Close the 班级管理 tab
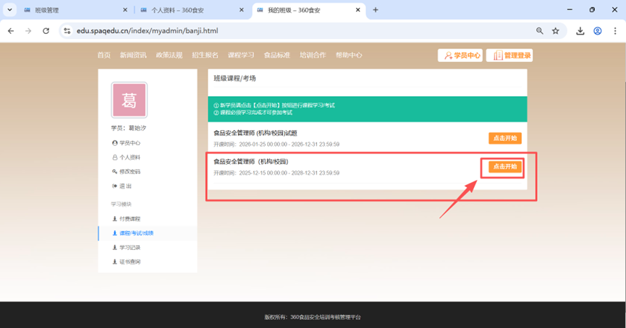The height and width of the screenshot is (328, 626). tap(124, 10)
